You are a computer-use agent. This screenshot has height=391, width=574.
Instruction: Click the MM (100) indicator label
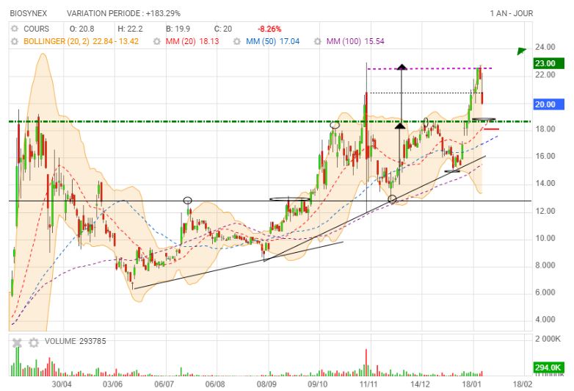(x=344, y=41)
